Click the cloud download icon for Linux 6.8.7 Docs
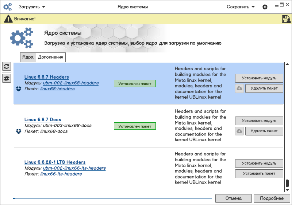 click(x=239, y=131)
